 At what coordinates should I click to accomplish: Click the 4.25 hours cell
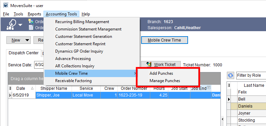click(159, 95)
